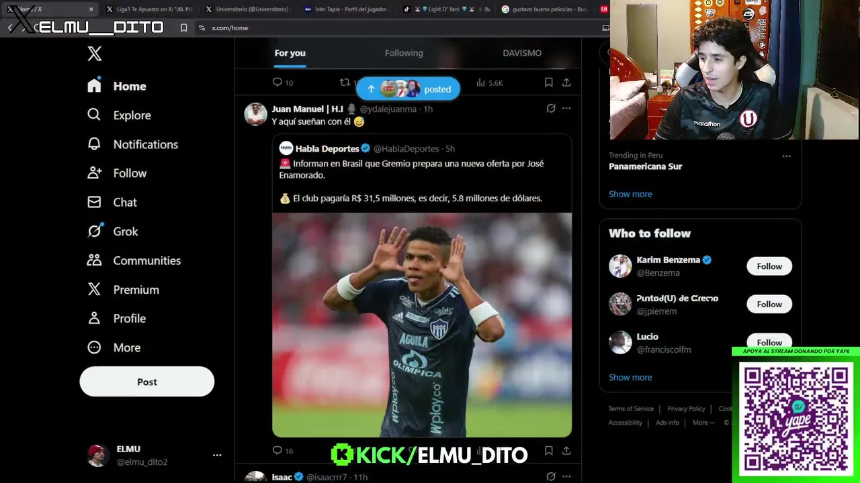Open Grok from the sidebar
Image resolution: width=860 pixels, height=483 pixels.
coord(112,231)
